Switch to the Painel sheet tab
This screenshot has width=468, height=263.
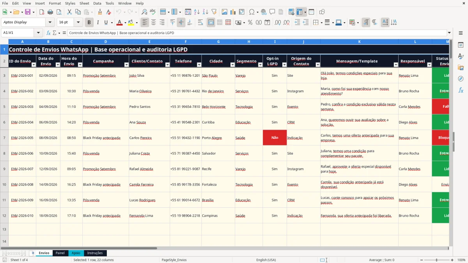pyautogui.click(x=60, y=253)
